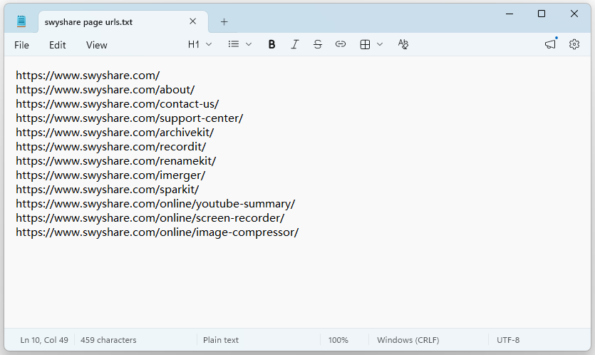Click Ln 10, Col 49 status indicator
Image resolution: width=595 pixels, height=355 pixels.
point(44,340)
